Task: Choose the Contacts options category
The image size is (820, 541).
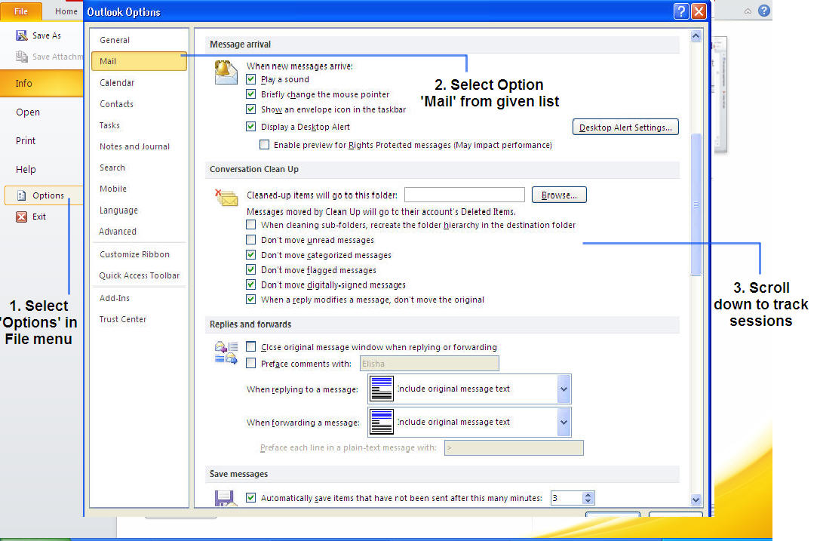Action: [x=139, y=104]
